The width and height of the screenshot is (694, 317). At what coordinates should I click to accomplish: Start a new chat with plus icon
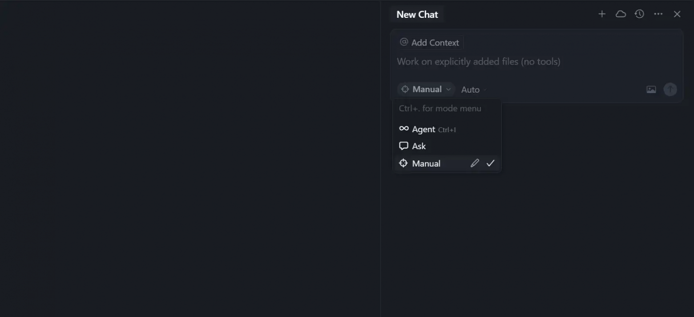(602, 14)
